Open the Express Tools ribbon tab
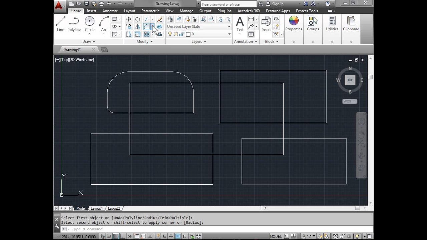 [x=307, y=11]
